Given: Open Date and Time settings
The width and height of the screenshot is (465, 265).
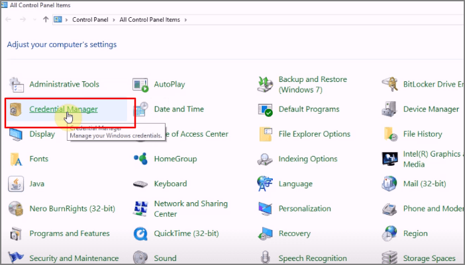Looking at the screenshot, I should pyautogui.click(x=179, y=109).
